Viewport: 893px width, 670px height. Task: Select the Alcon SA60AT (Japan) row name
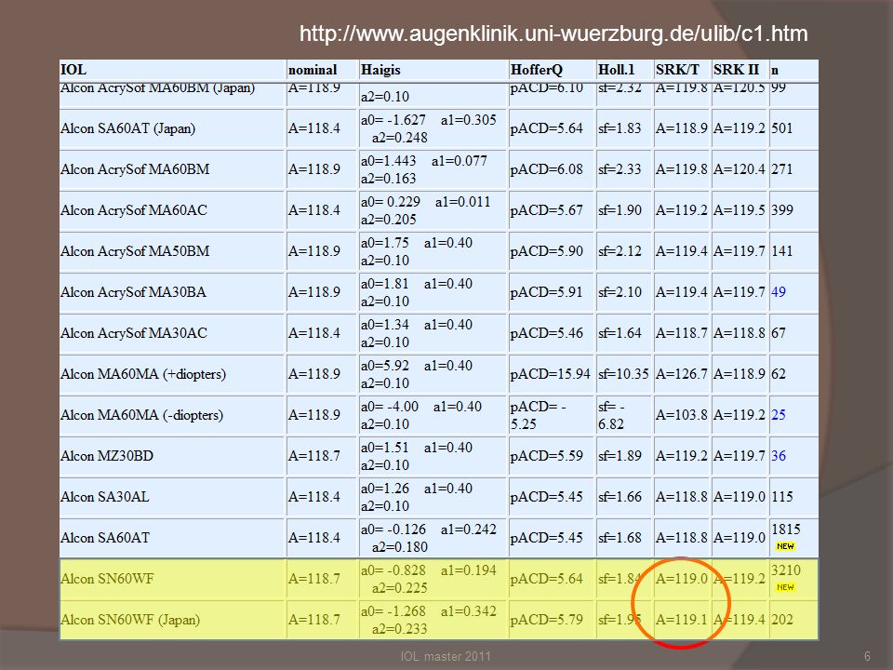tap(128, 128)
